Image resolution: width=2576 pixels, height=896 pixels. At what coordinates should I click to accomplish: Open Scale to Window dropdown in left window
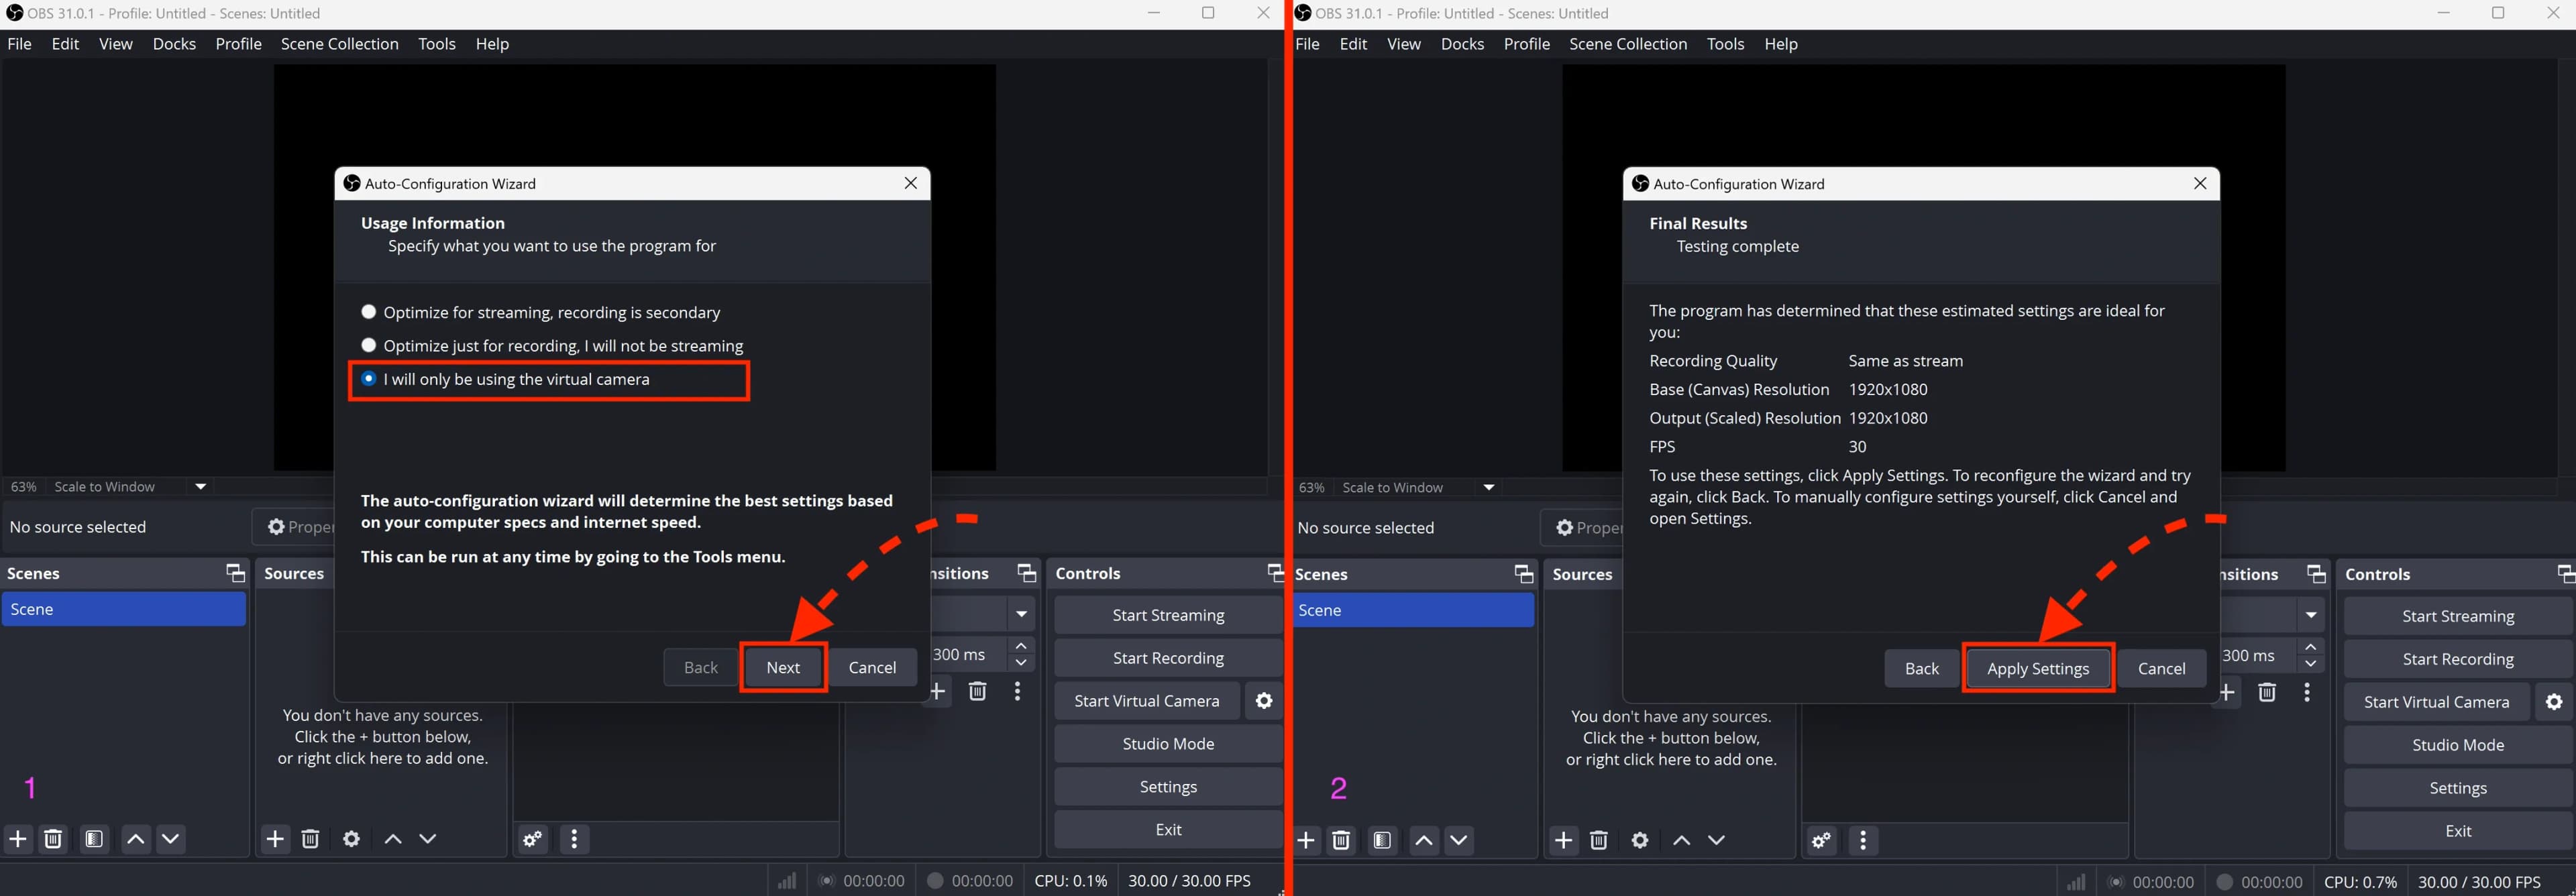[200, 487]
